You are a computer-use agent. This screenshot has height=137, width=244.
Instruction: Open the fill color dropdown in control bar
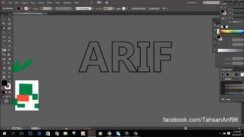[22, 8]
